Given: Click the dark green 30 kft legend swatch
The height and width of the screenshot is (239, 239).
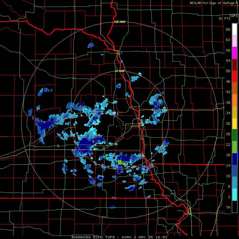Looking at the screenshot, I should pyautogui.click(x=234, y=135).
